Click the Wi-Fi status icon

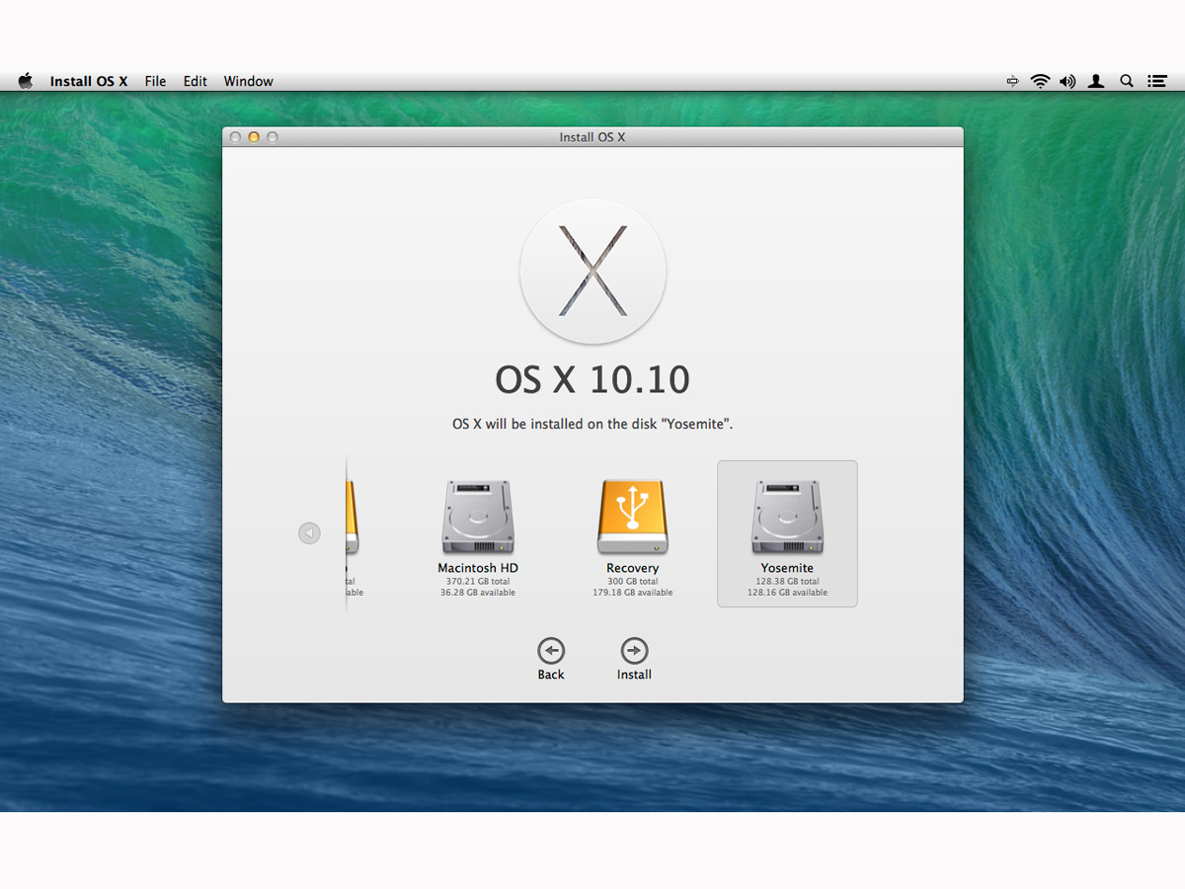pyautogui.click(x=1040, y=81)
